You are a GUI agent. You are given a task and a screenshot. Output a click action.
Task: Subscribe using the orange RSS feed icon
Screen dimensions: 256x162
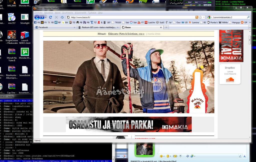pyautogui.click(x=197, y=17)
